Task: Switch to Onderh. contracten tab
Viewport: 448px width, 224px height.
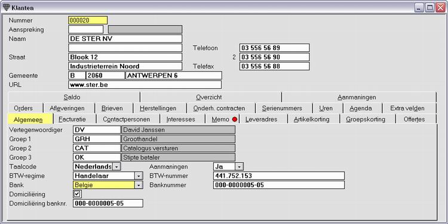Action: (221, 108)
